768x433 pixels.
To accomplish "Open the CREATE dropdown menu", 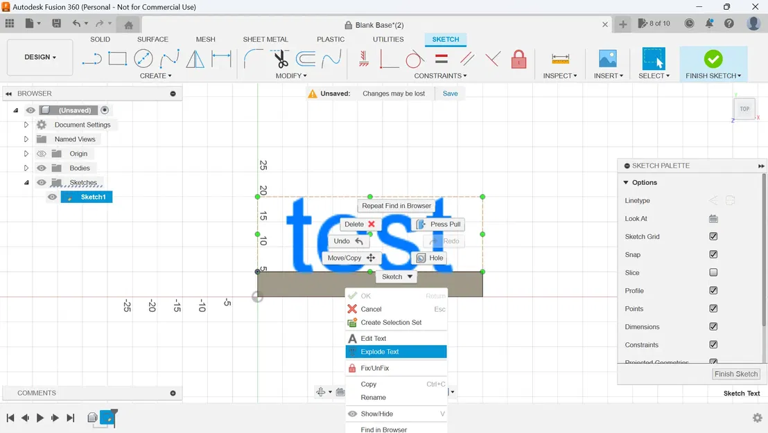I will (156, 76).
